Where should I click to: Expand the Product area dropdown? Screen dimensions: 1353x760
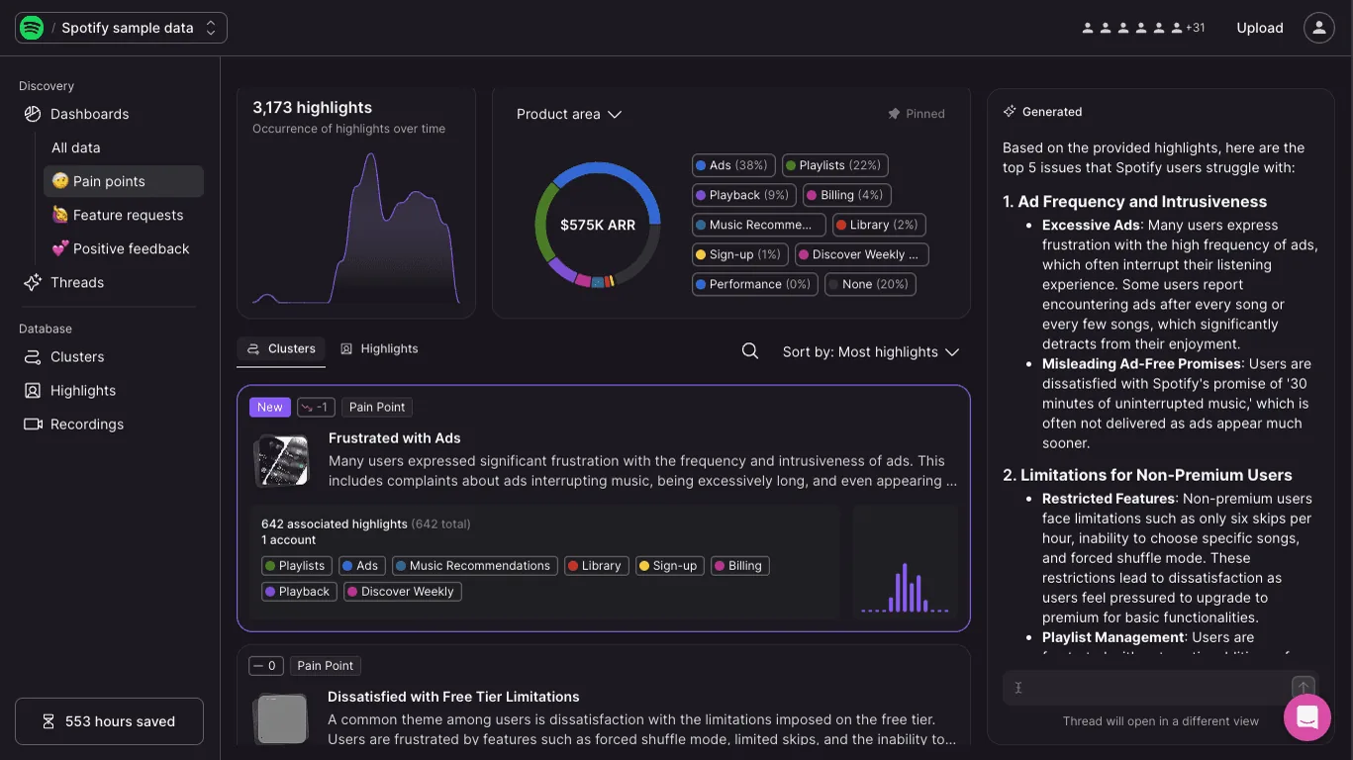(x=569, y=114)
